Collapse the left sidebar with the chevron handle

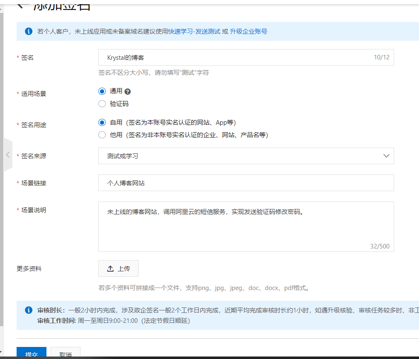point(8,155)
